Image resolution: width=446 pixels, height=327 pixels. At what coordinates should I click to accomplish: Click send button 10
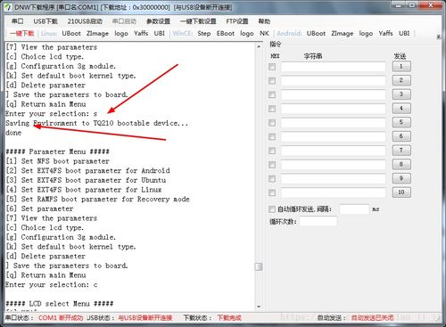point(401,192)
